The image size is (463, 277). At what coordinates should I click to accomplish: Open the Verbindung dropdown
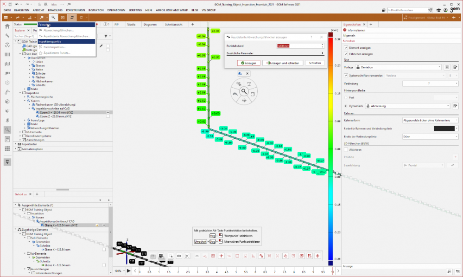[431, 84]
